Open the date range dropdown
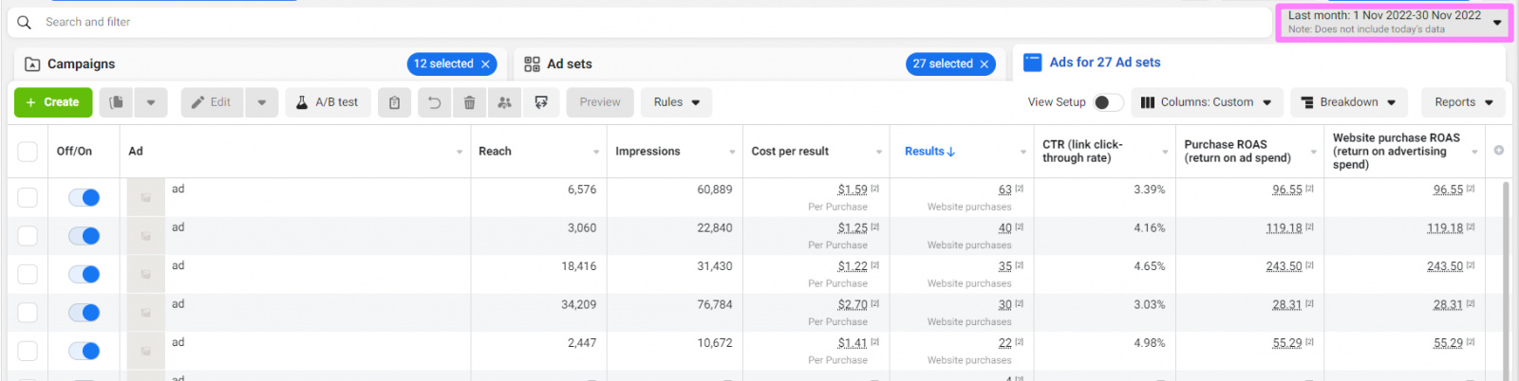This screenshot has height=381, width=1519. coord(1393,22)
